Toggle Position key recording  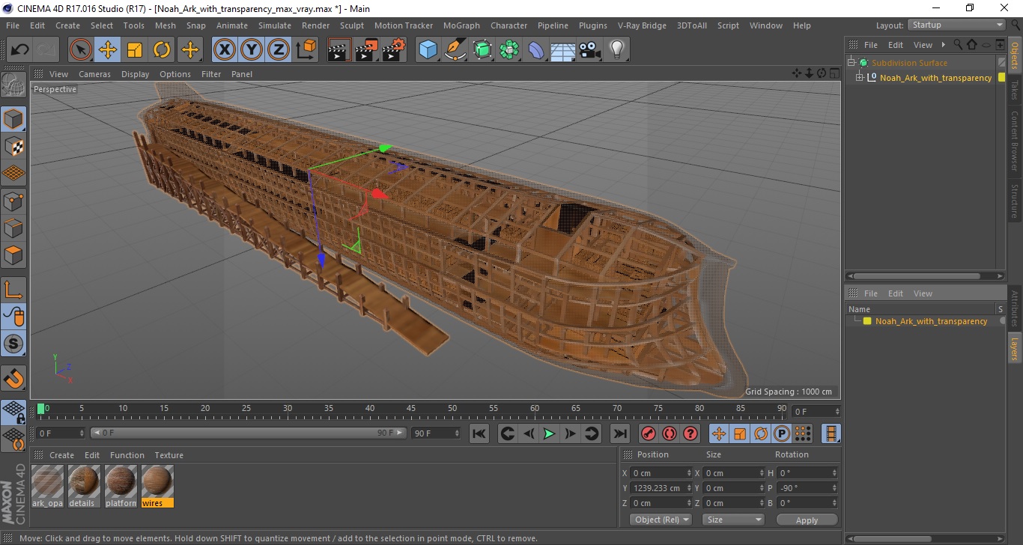(x=719, y=433)
